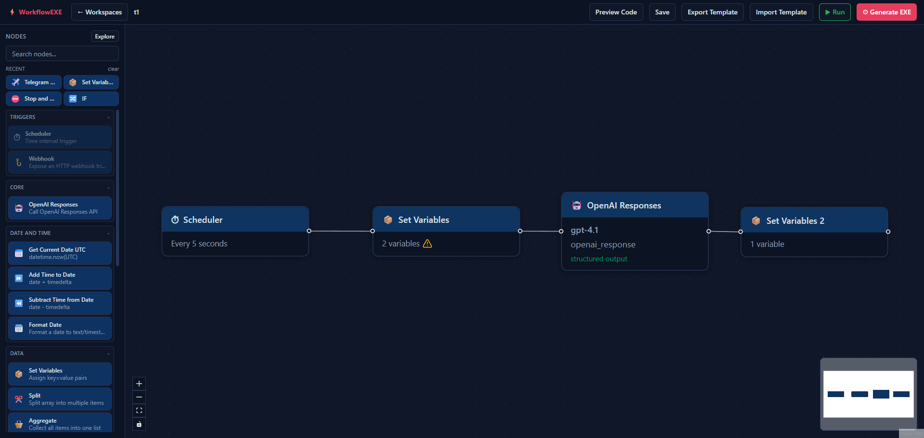Click the fit view control icon
The image size is (924, 438).
point(139,411)
